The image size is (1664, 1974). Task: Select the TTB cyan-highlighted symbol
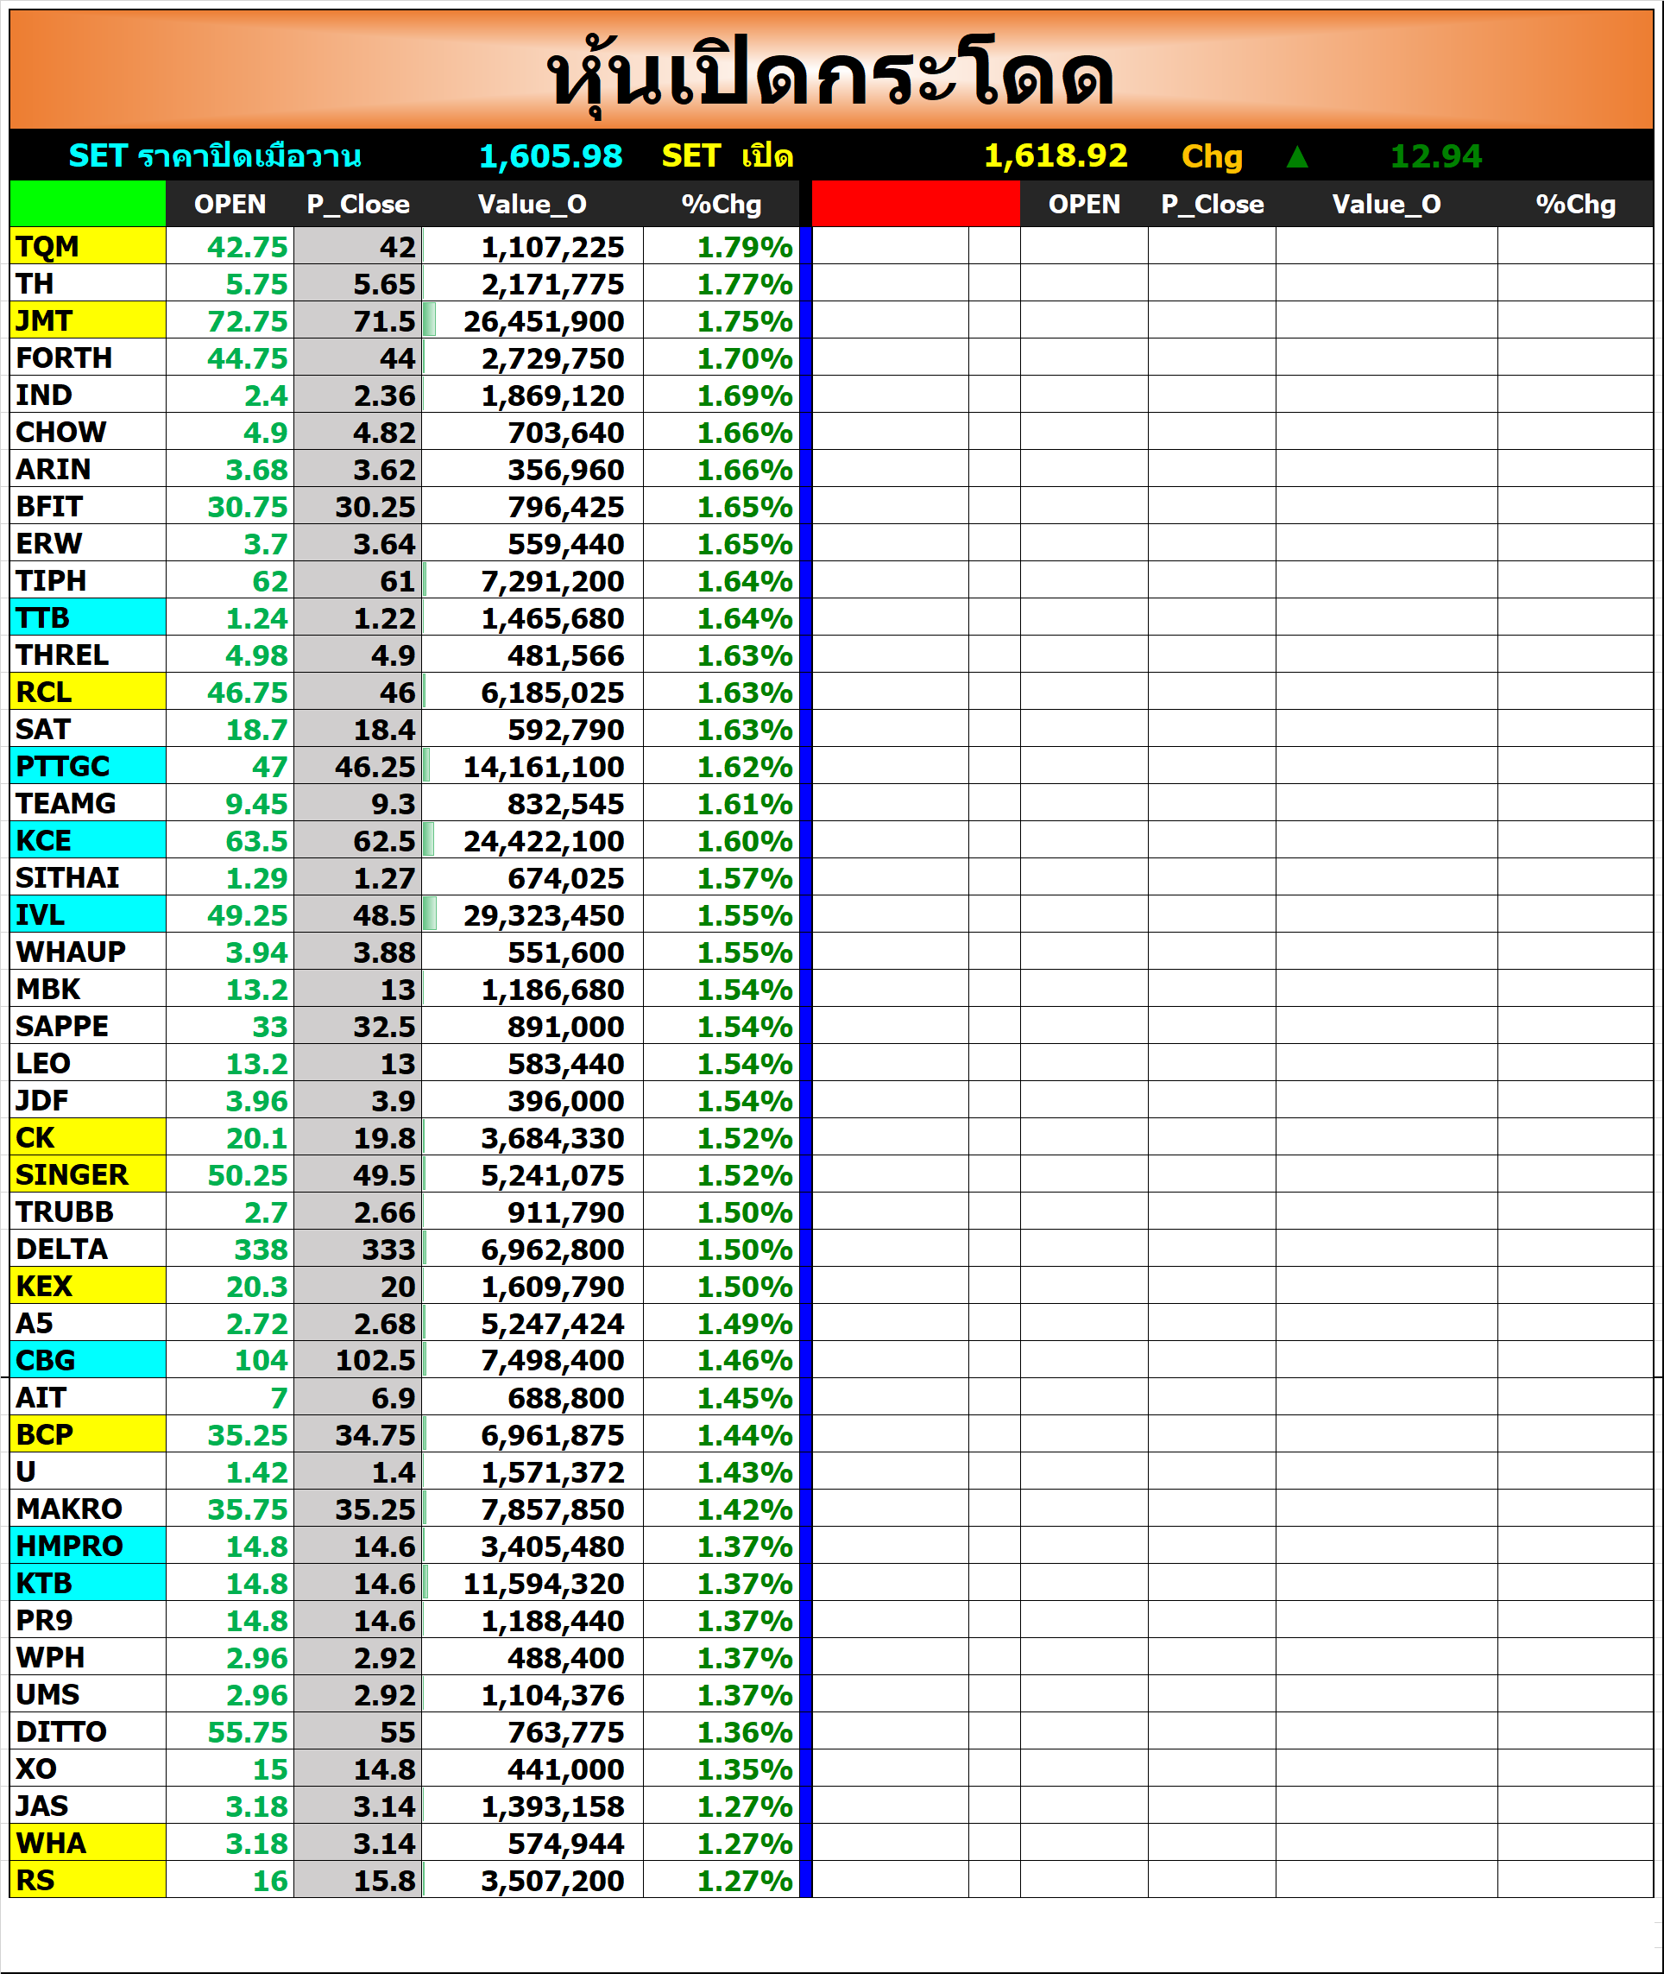point(88,618)
